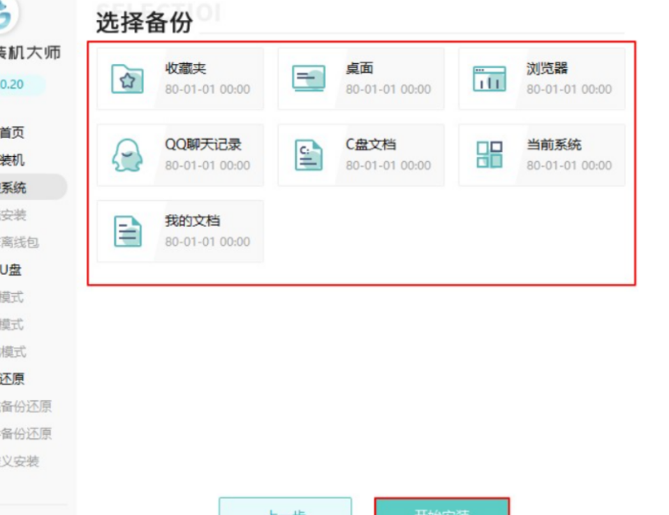Click the timestamp under 当前系统
Image resolution: width=669 pixels, height=515 pixels.
[x=569, y=165]
